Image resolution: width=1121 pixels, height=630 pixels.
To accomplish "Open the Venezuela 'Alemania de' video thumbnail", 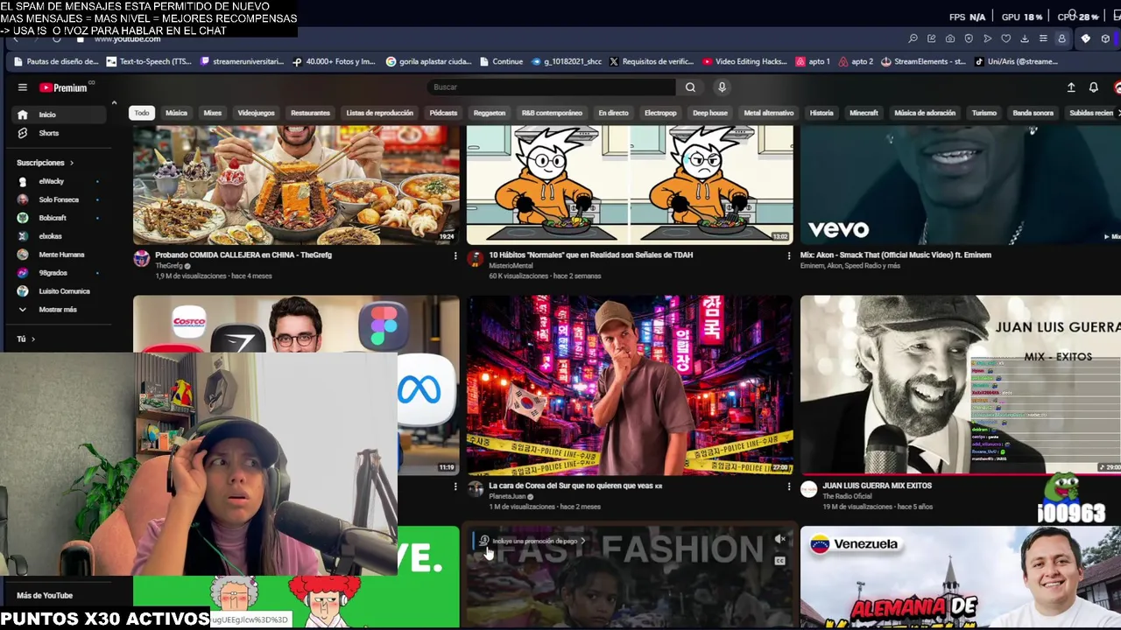I will click(x=961, y=577).
